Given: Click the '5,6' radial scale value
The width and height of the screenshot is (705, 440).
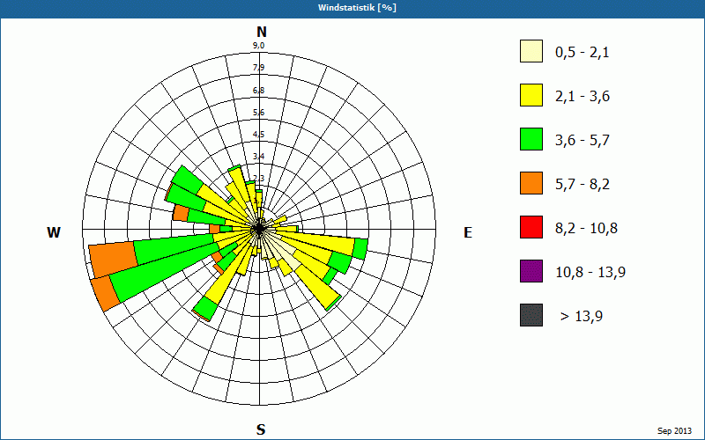Looking at the screenshot, I should point(258,113).
